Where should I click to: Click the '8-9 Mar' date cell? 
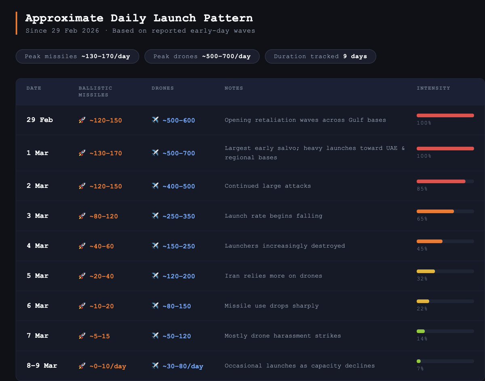click(x=42, y=365)
